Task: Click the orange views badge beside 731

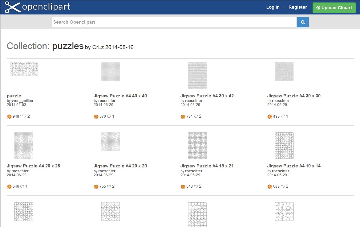Action: (183, 117)
